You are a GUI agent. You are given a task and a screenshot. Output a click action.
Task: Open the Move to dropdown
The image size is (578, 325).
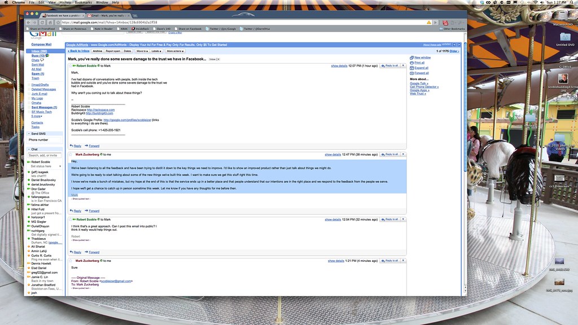click(142, 51)
